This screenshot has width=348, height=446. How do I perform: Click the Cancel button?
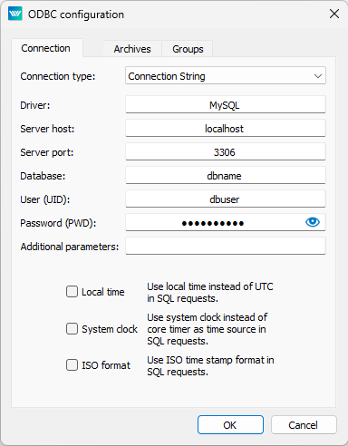304,425
